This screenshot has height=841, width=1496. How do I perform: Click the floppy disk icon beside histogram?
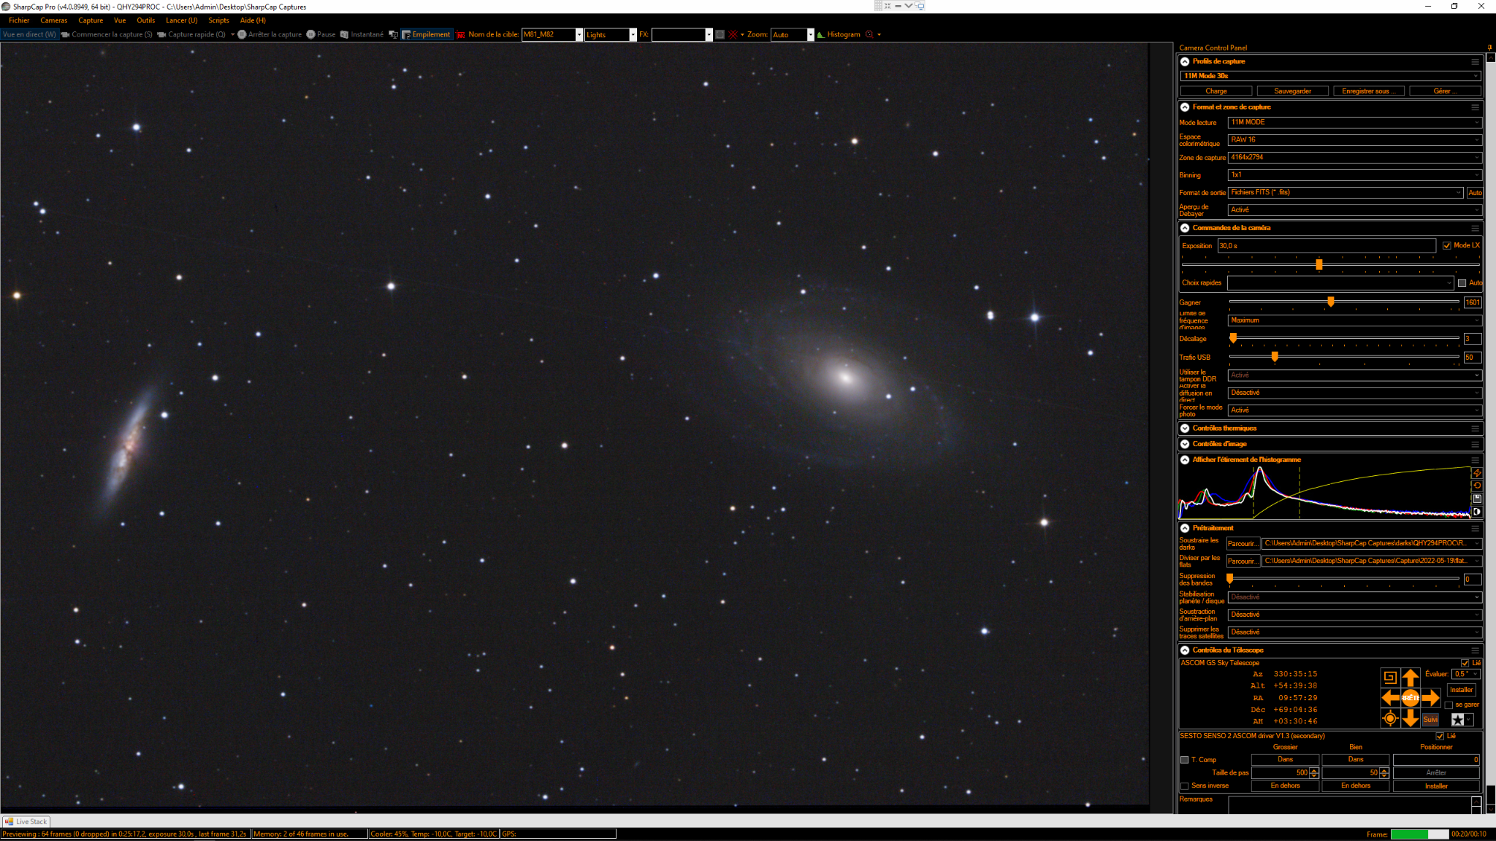[1477, 499]
